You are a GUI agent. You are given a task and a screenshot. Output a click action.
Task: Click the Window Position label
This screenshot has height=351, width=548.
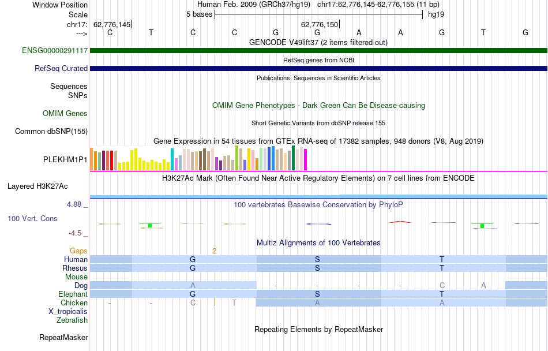click(60, 5)
